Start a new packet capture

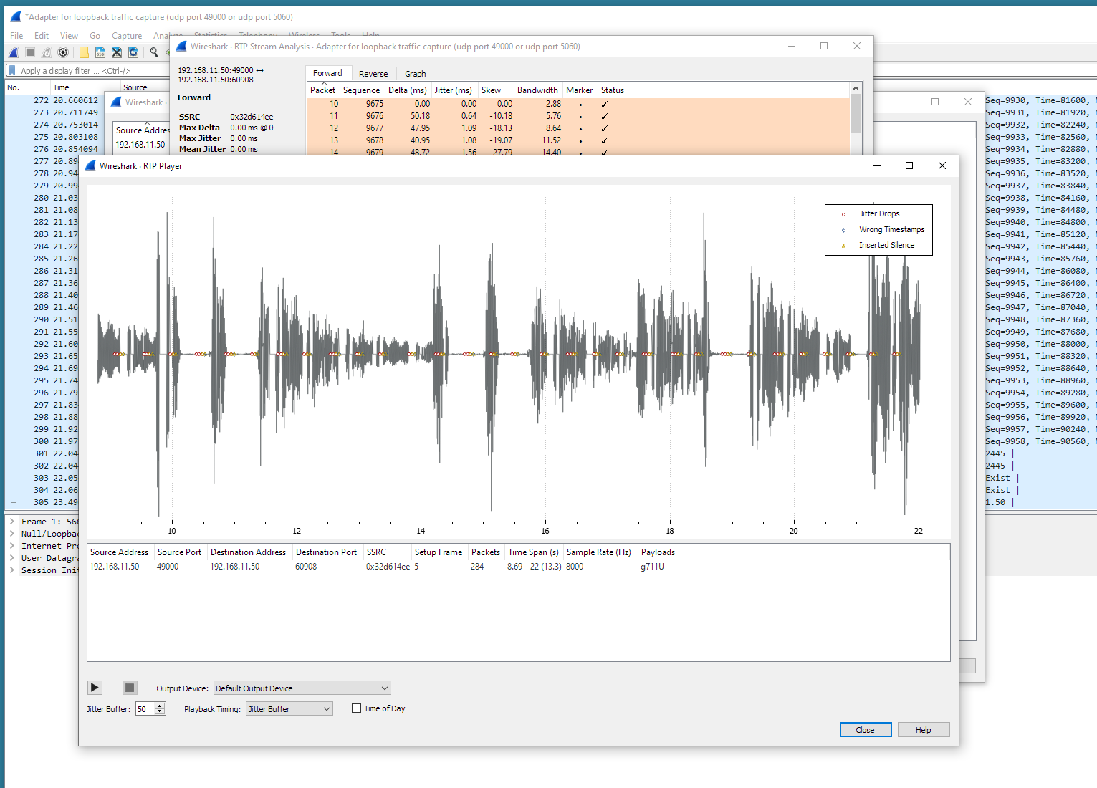coord(13,52)
